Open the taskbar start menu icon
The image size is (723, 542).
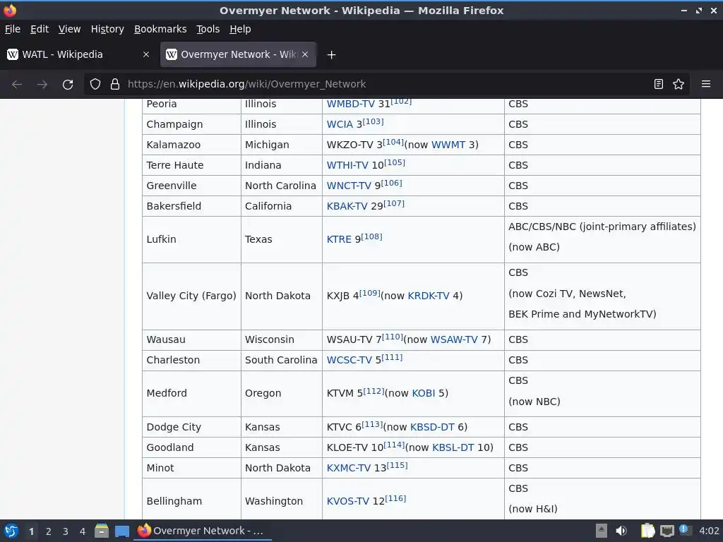(x=11, y=531)
